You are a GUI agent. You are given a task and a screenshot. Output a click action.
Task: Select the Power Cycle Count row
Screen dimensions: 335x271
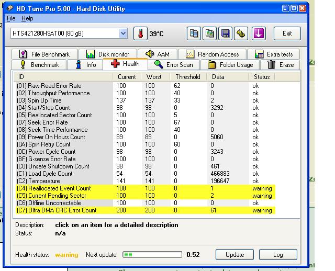coord(146,152)
